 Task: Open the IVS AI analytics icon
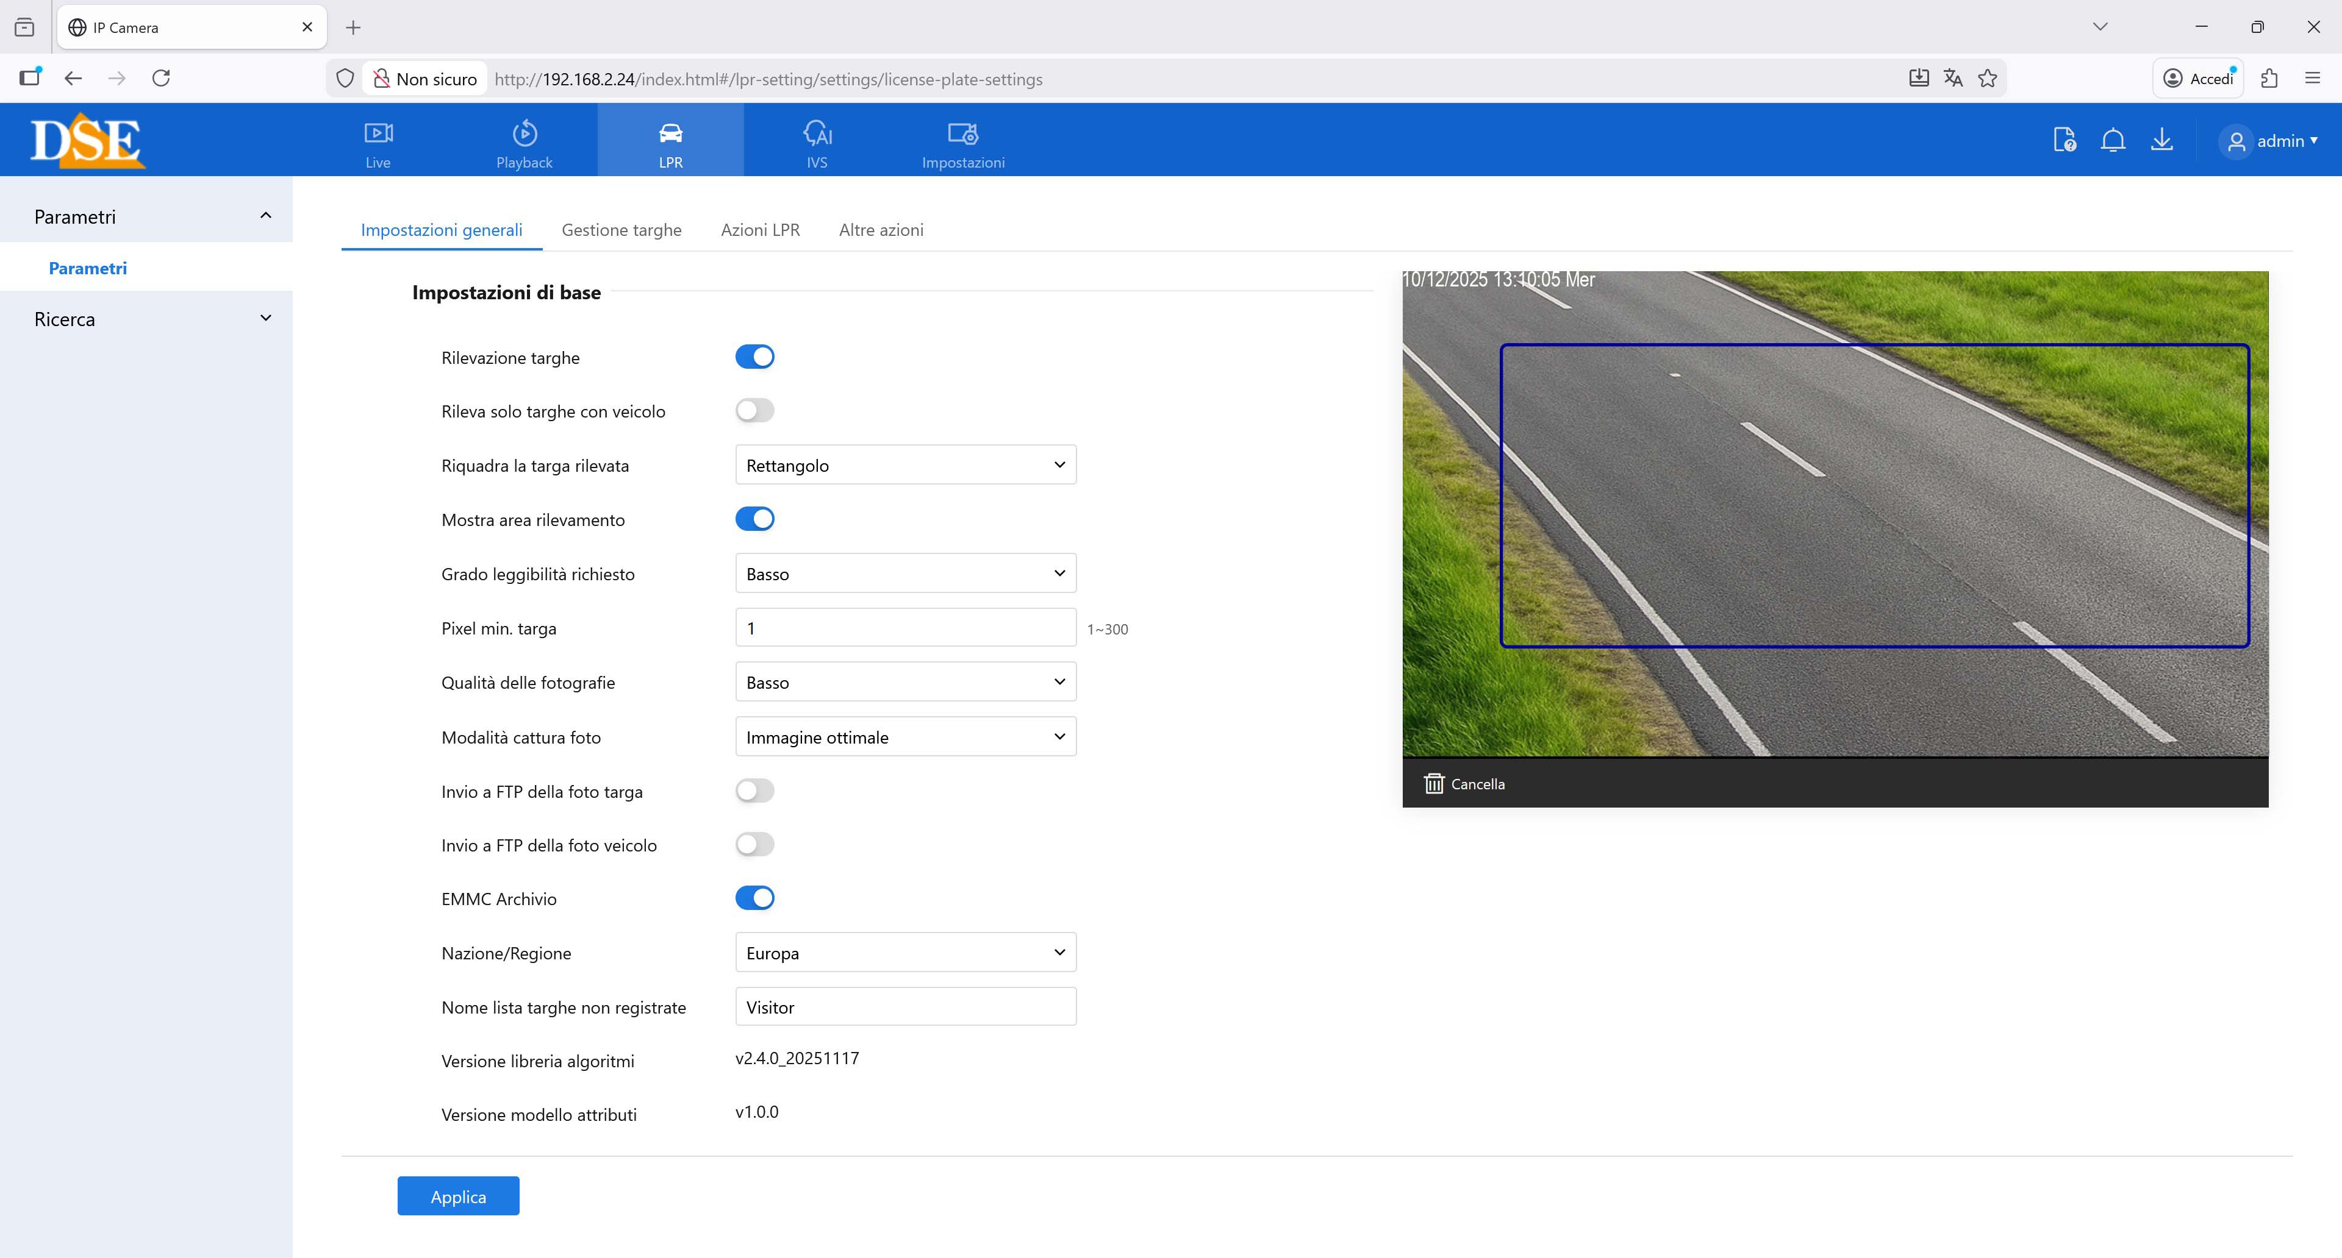pyautogui.click(x=817, y=135)
